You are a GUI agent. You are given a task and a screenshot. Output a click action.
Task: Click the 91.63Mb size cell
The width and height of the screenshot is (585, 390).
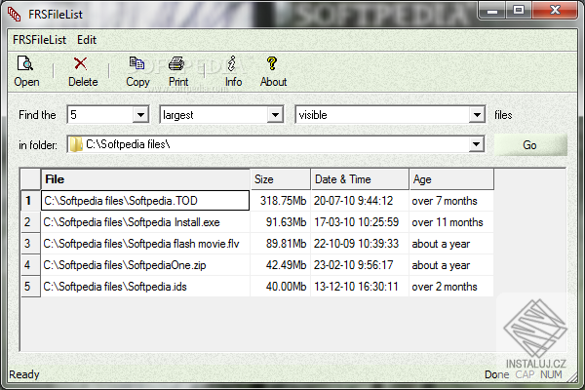click(x=281, y=222)
